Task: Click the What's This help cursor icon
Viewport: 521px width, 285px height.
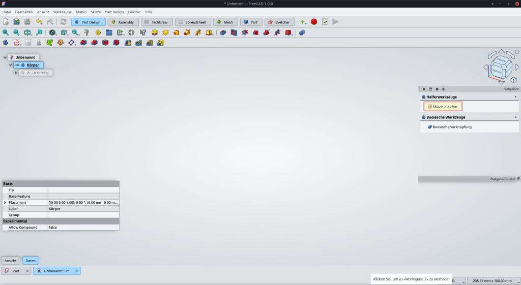Action: [x=142, y=33]
